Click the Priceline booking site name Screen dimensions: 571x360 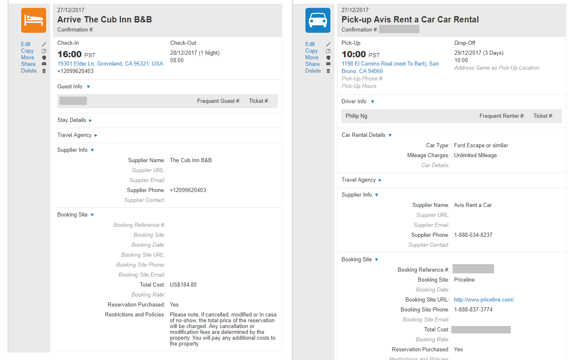pos(464,280)
